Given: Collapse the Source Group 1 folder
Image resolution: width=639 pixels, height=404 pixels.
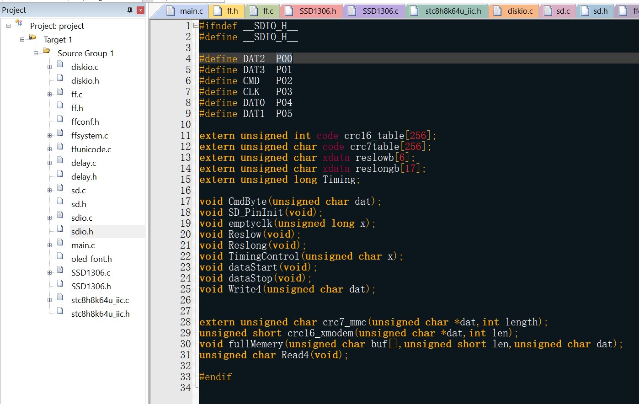Looking at the screenshot, I should 36,53.
